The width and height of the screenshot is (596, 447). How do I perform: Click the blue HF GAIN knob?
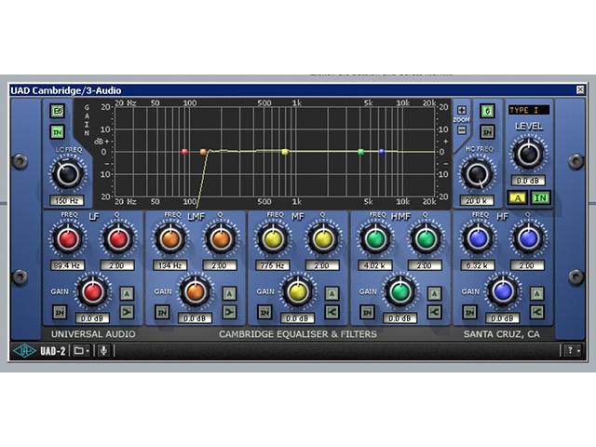[x=503, y=291]
